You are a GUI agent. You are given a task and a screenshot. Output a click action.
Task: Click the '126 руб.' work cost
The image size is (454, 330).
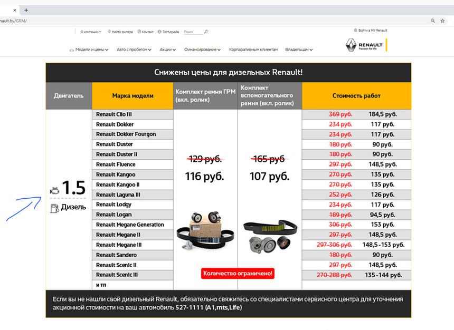[x=383, y=195]
